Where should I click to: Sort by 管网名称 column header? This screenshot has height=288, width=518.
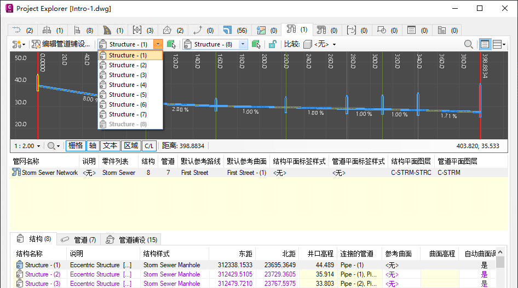tap(44, 161)
